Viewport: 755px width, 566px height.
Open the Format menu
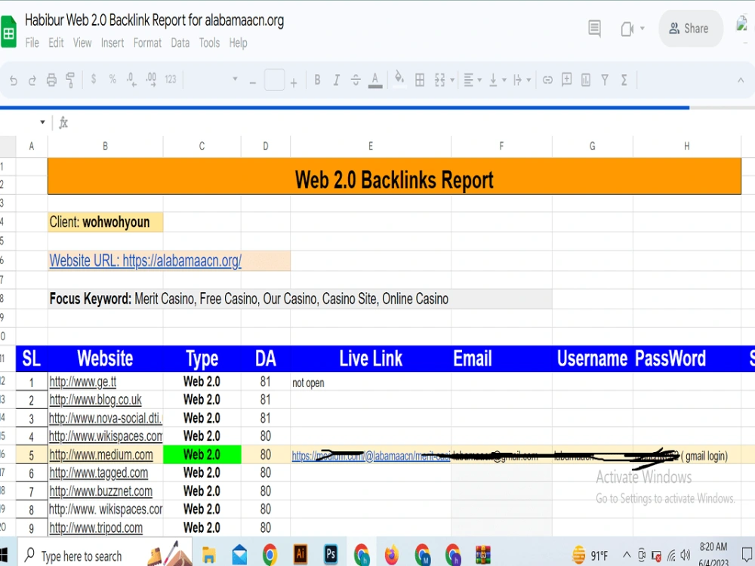(147, 43)
